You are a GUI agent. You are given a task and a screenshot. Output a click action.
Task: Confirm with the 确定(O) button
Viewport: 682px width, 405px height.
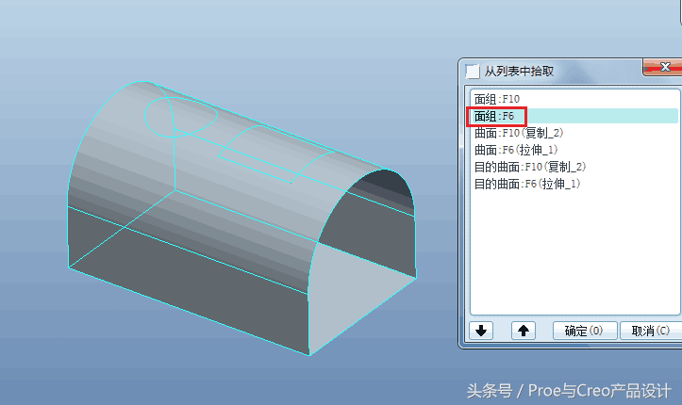click(585, 331)
